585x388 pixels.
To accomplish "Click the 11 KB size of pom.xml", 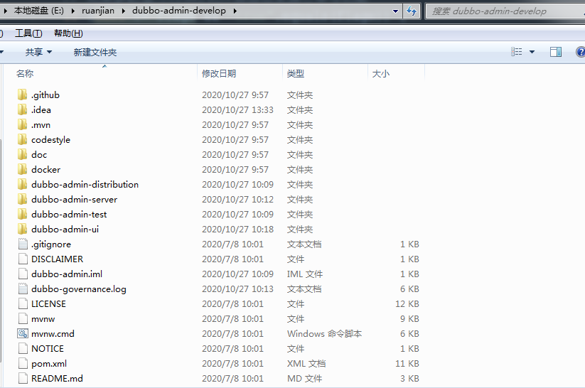I will point(407,363).
